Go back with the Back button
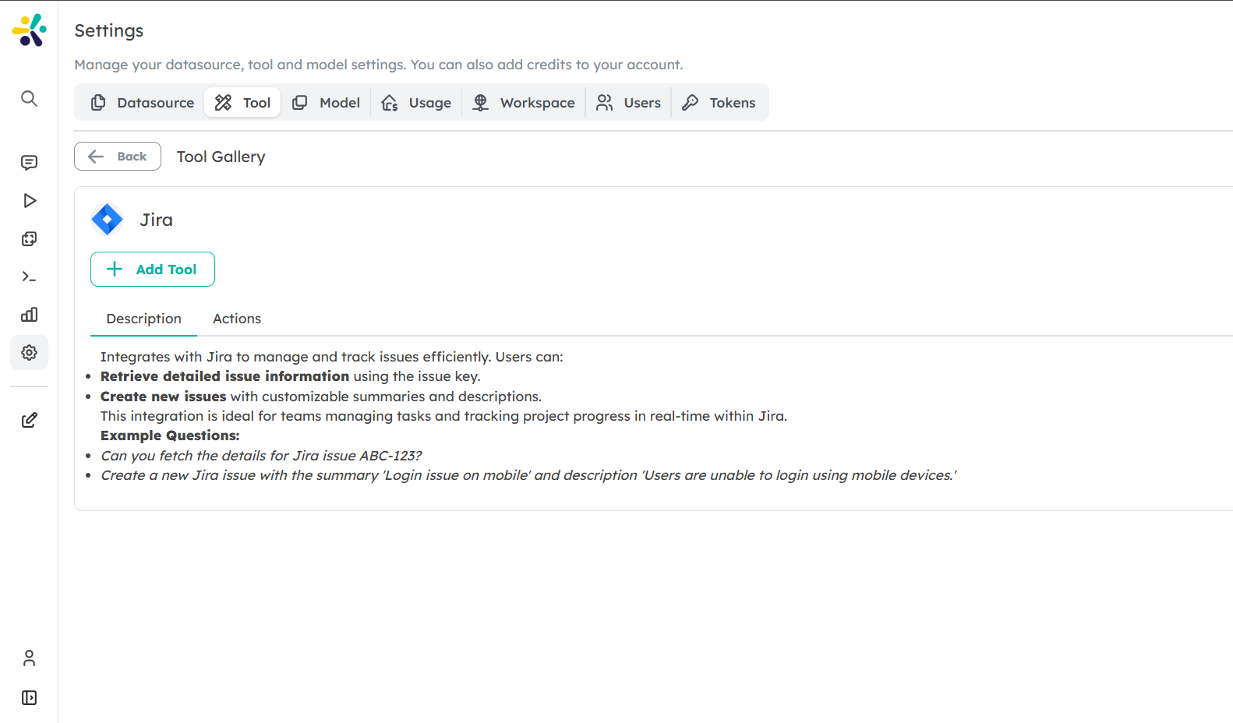The width and height of the screenshot is (1233, 723). 118,156
